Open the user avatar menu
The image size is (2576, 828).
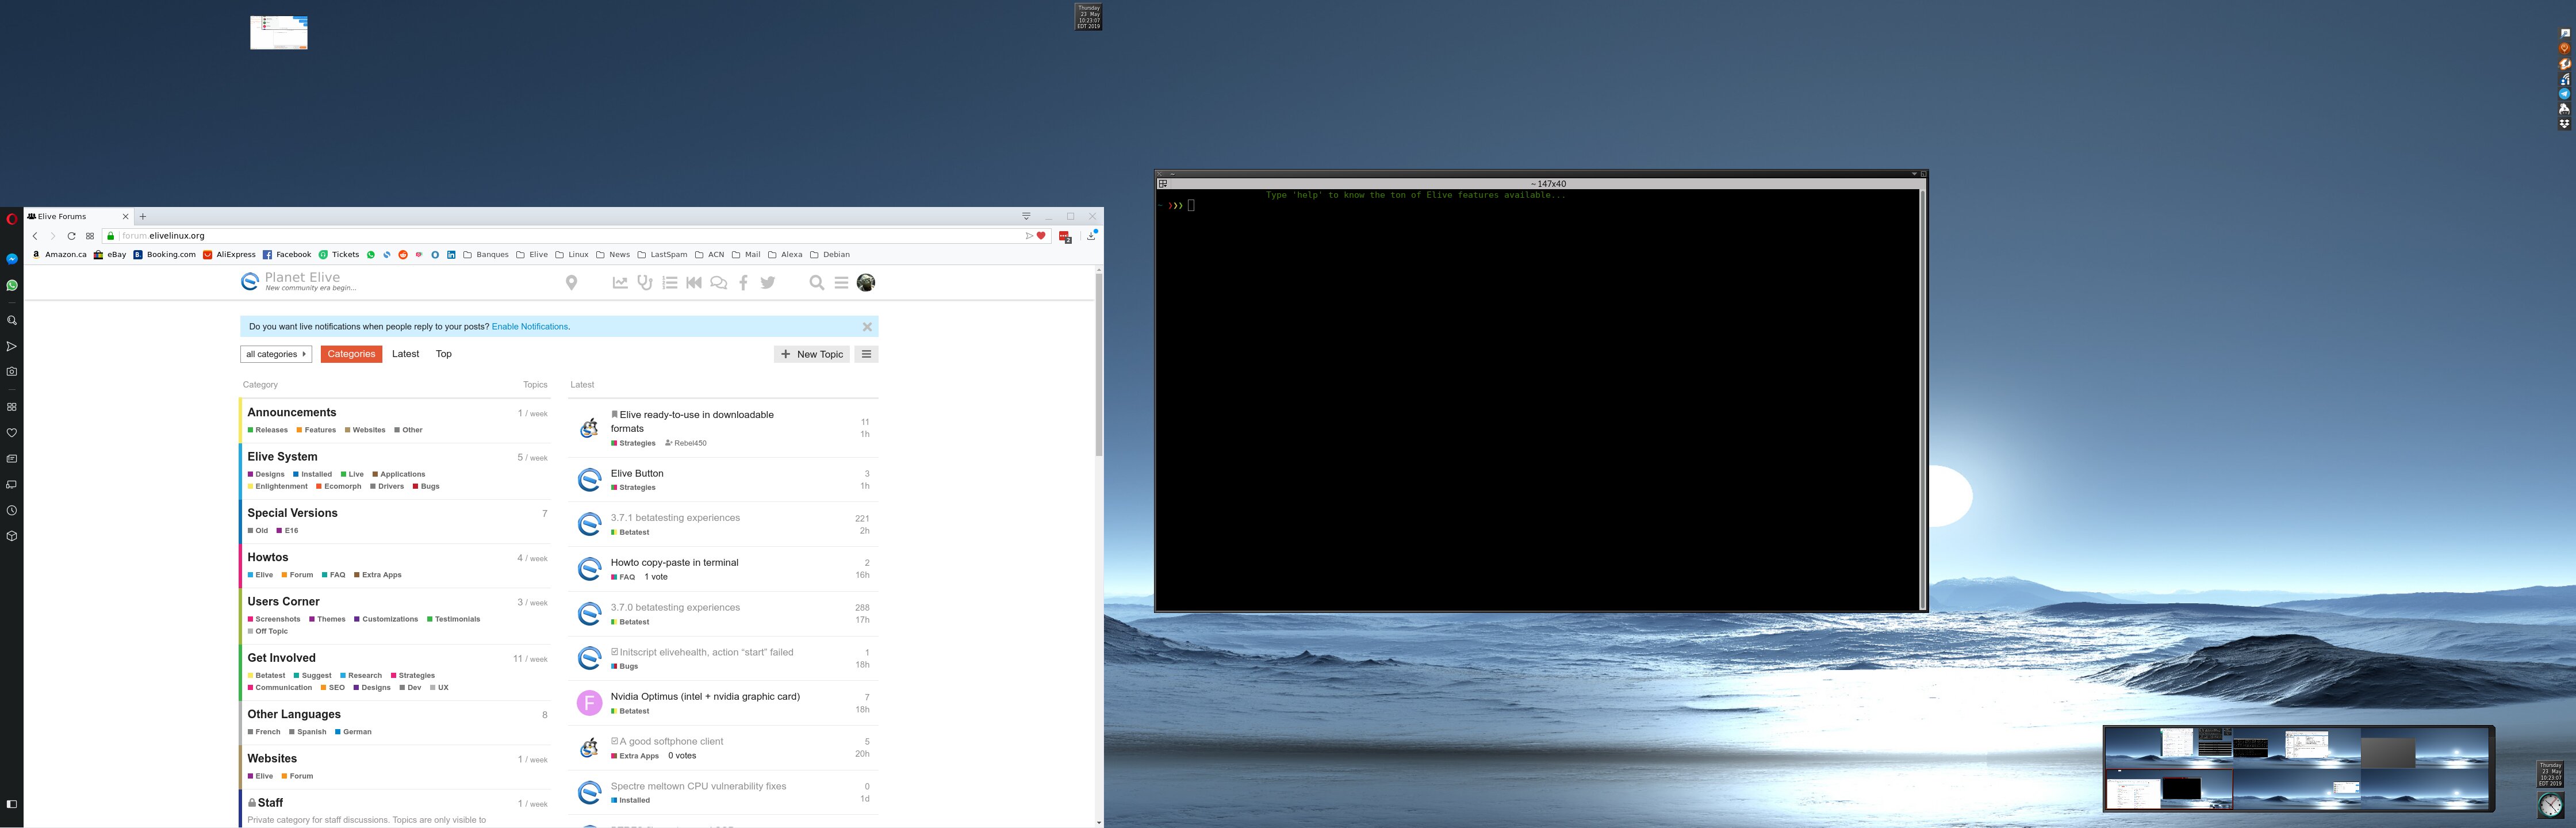pos(866,283)
